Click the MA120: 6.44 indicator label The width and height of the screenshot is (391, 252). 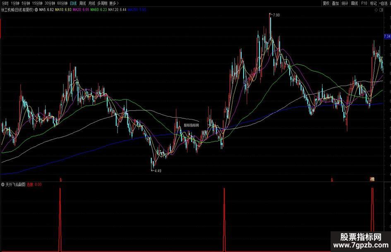click(x=117, y=10)
